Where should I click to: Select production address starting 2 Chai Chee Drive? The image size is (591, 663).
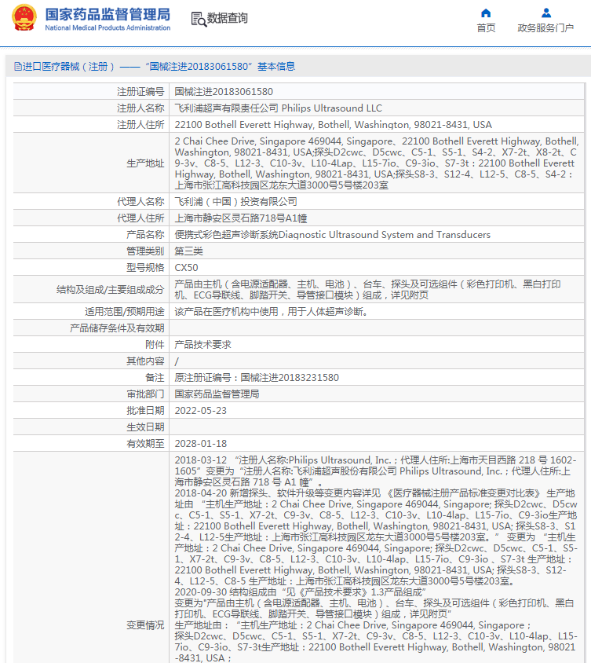coord(377,163)
